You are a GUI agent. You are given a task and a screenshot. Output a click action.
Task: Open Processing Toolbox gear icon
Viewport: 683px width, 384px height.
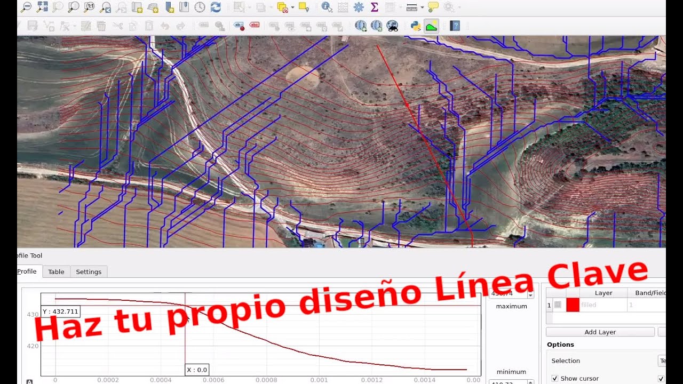click(x=359, y=7)
